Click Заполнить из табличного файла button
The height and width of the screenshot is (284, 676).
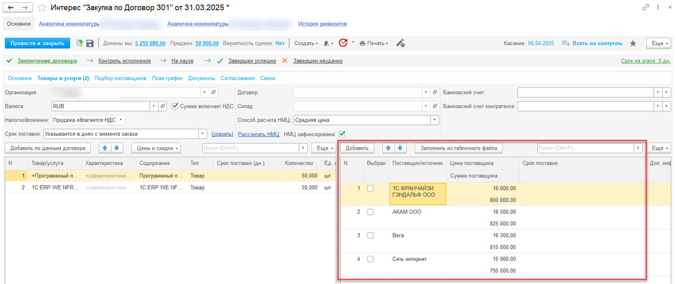pyautogui.click(x=459, y=148)
